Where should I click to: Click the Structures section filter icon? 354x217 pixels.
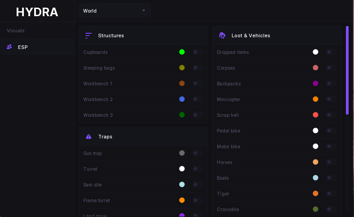[89, 35]
